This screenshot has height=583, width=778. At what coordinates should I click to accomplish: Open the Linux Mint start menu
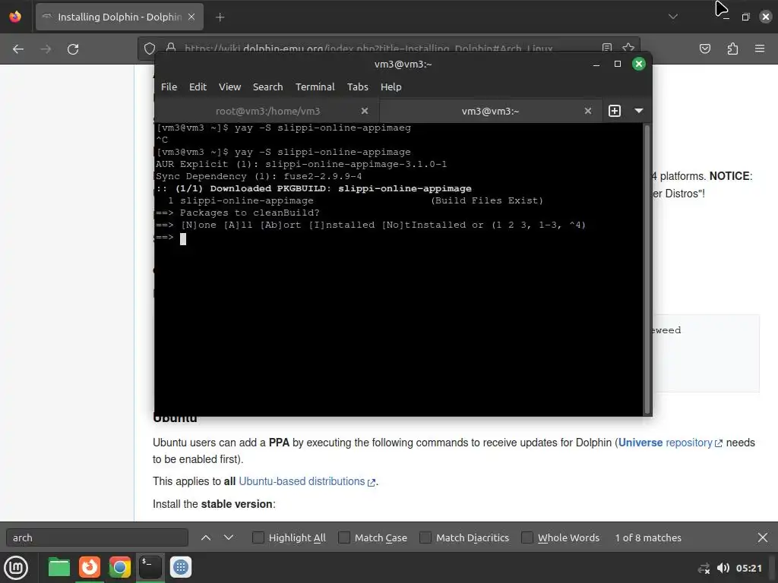[16, 568]
